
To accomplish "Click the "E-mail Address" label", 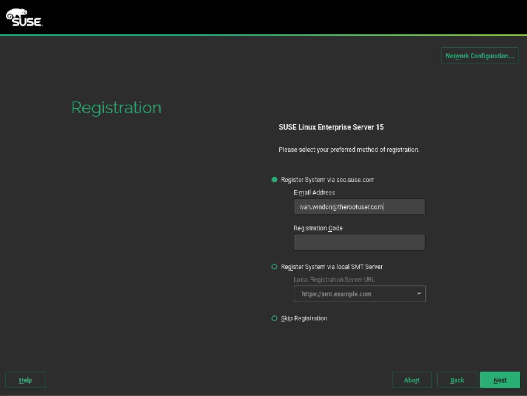I will [x=314, y=192].
